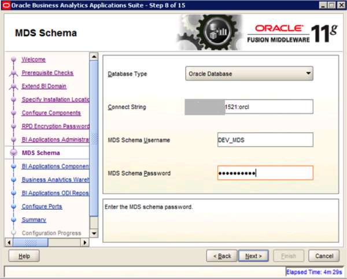347x279 pixels.
Task: Click the MDS Schema current step icon
Action: point(12,153)
